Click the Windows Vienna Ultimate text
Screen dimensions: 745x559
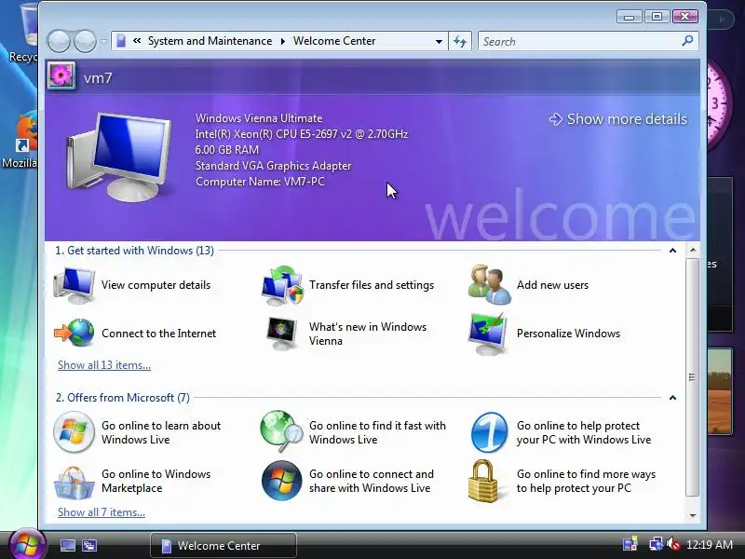(259, 118)
